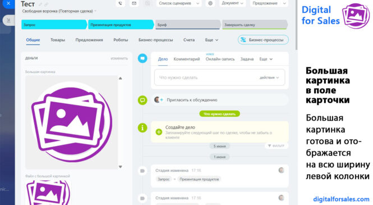Close the deal card with X button
Screen dimensions: 373x205
click(8, 3)
